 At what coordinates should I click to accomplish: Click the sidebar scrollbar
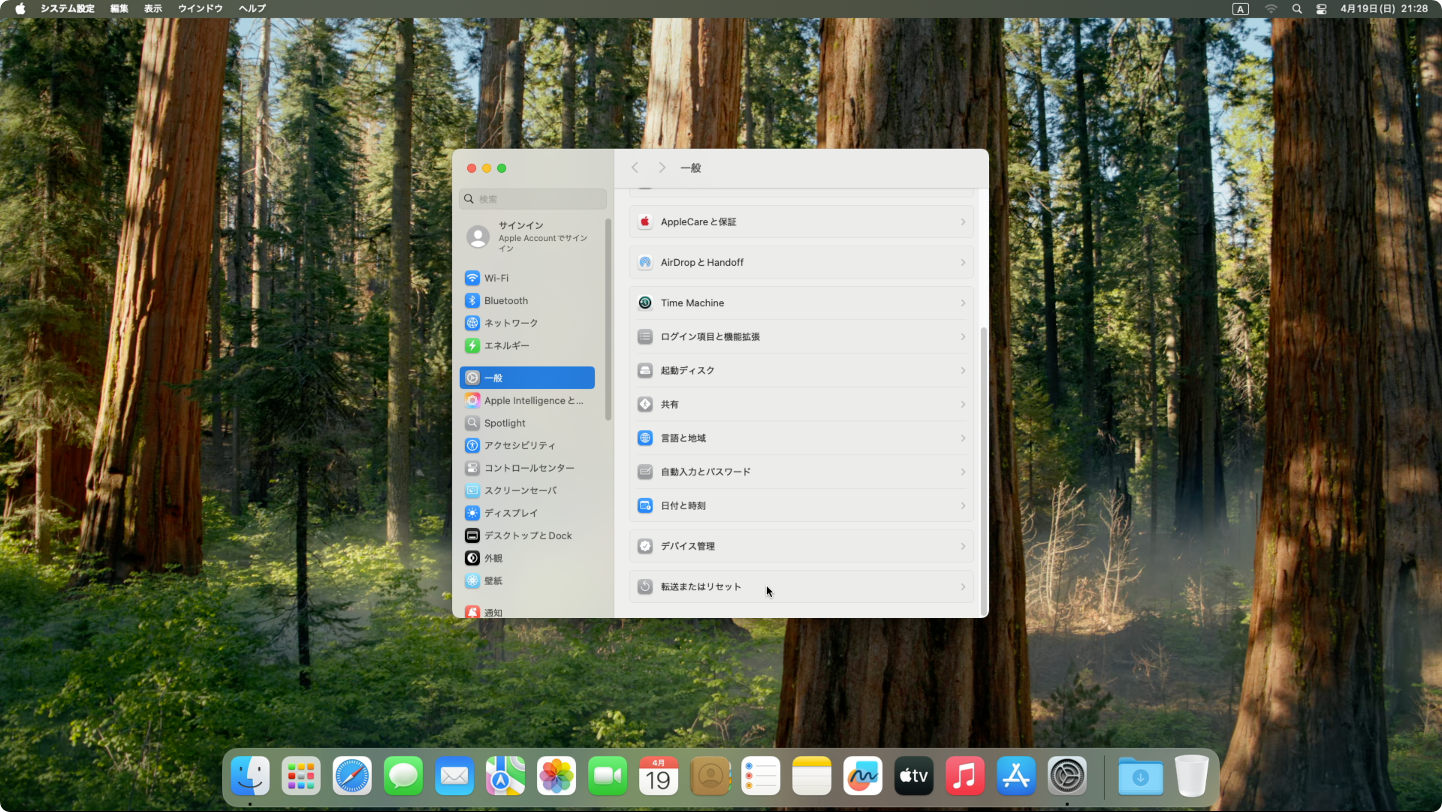point(608,319)
